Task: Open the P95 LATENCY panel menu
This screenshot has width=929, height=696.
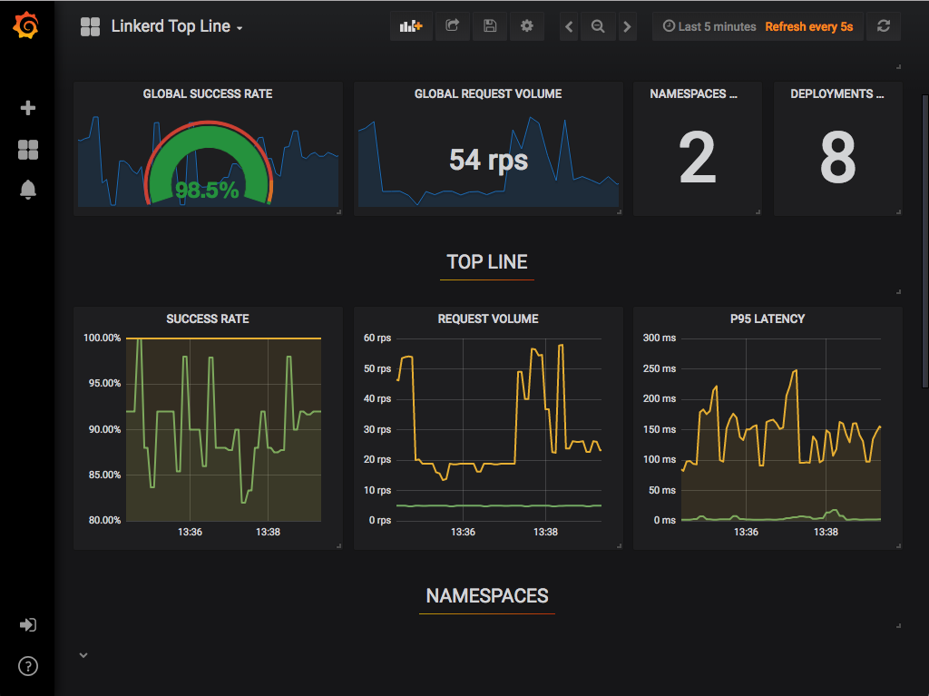Action: (x=768, y=319)
